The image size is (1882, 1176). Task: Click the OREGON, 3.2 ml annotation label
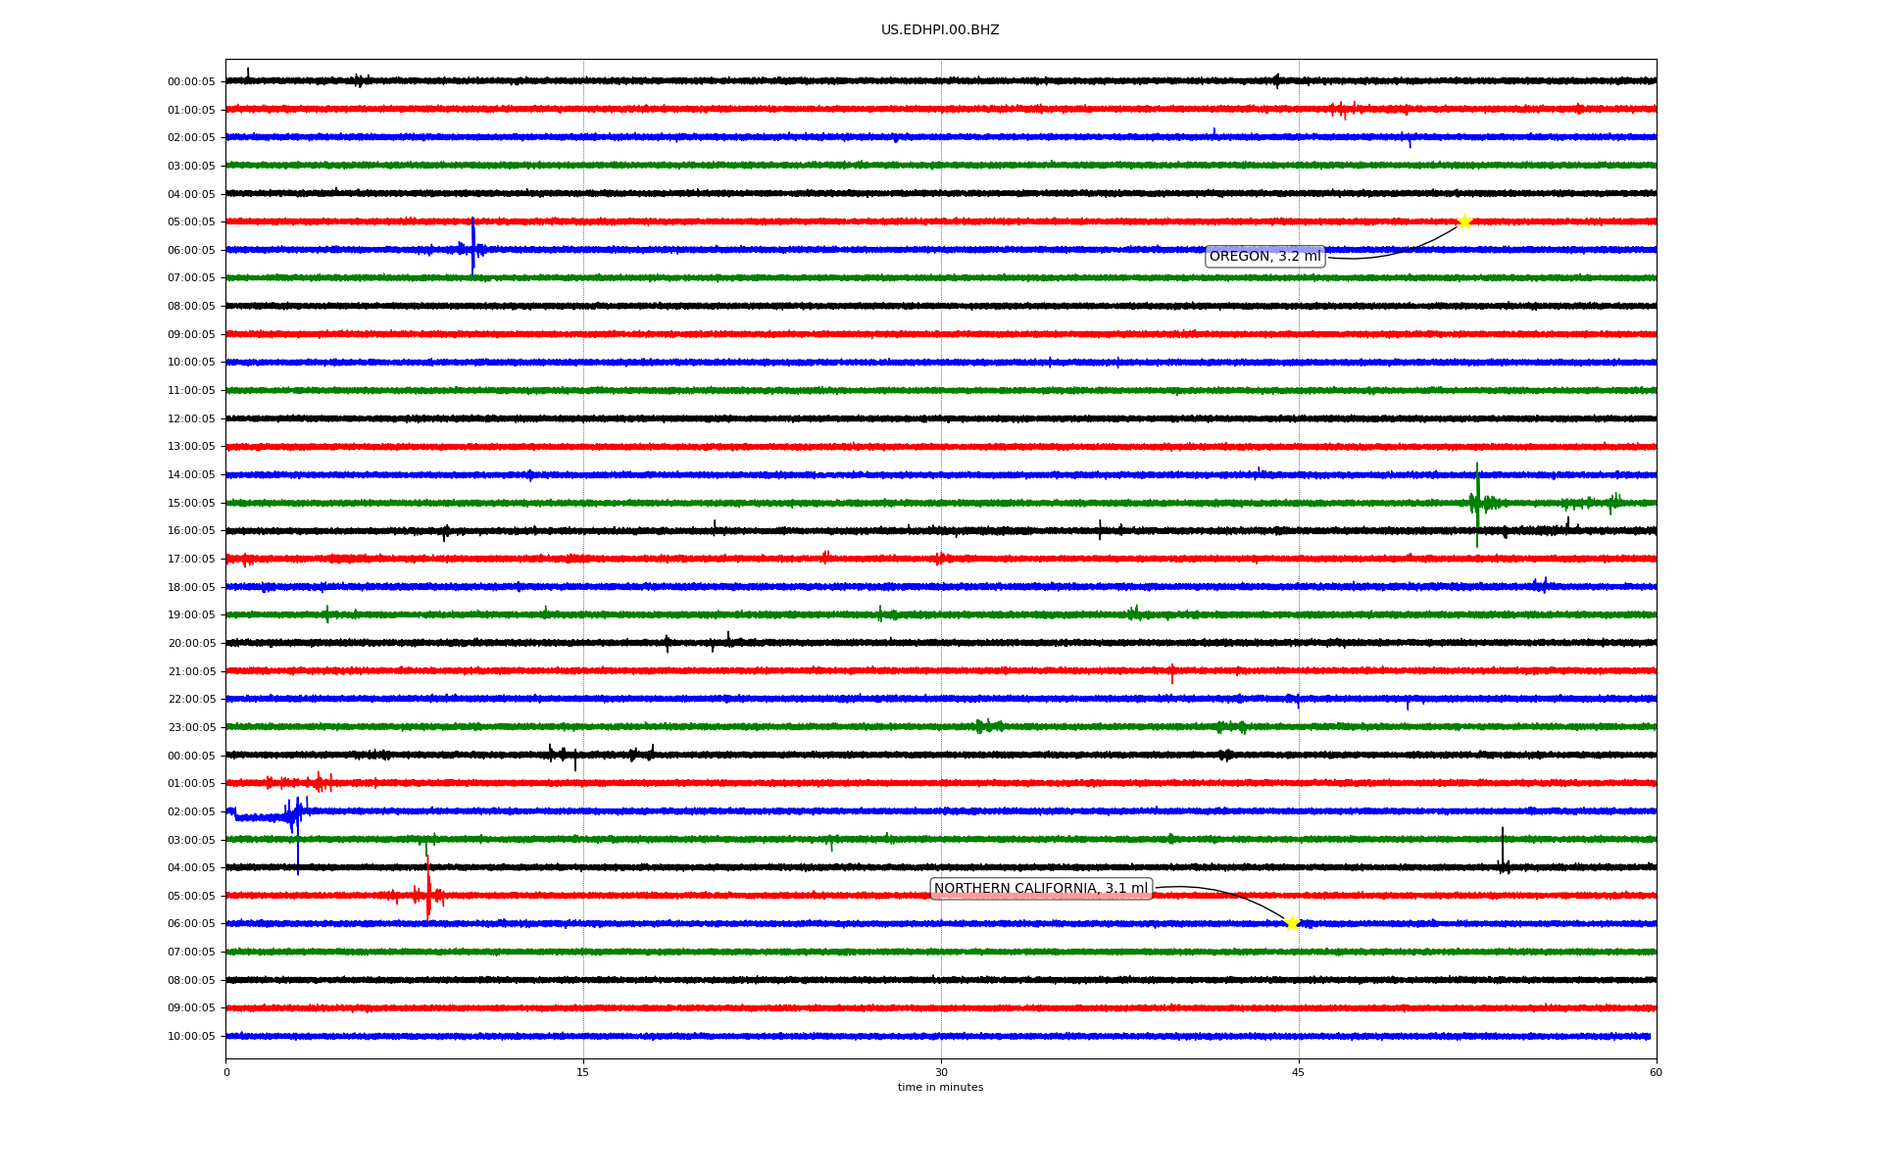pos(1264,257)
